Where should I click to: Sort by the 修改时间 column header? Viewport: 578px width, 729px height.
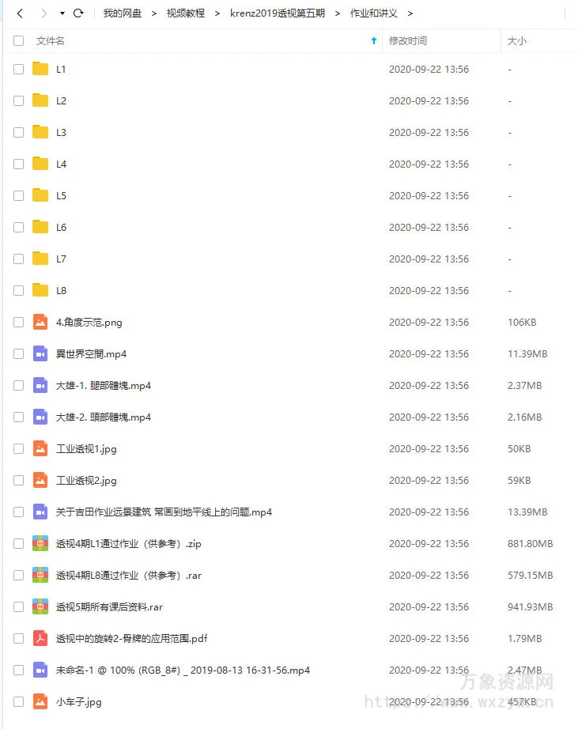[x=408, y=41]
